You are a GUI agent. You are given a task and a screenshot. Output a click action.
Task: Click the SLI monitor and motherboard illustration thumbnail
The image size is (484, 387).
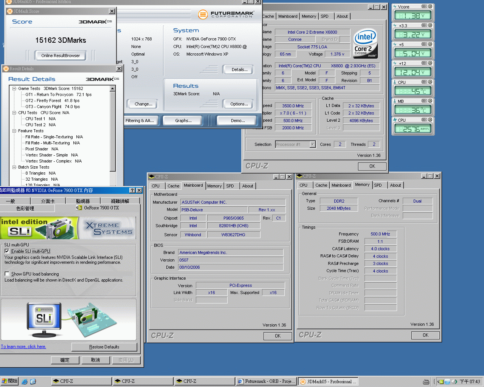click(68, 320)
